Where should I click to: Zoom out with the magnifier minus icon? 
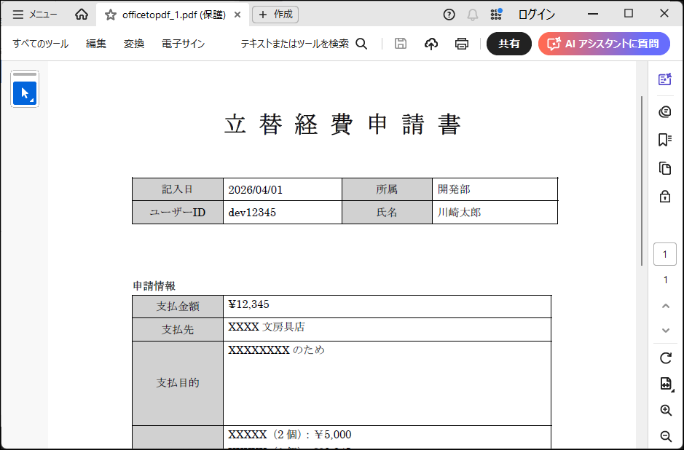pos(665,437)
